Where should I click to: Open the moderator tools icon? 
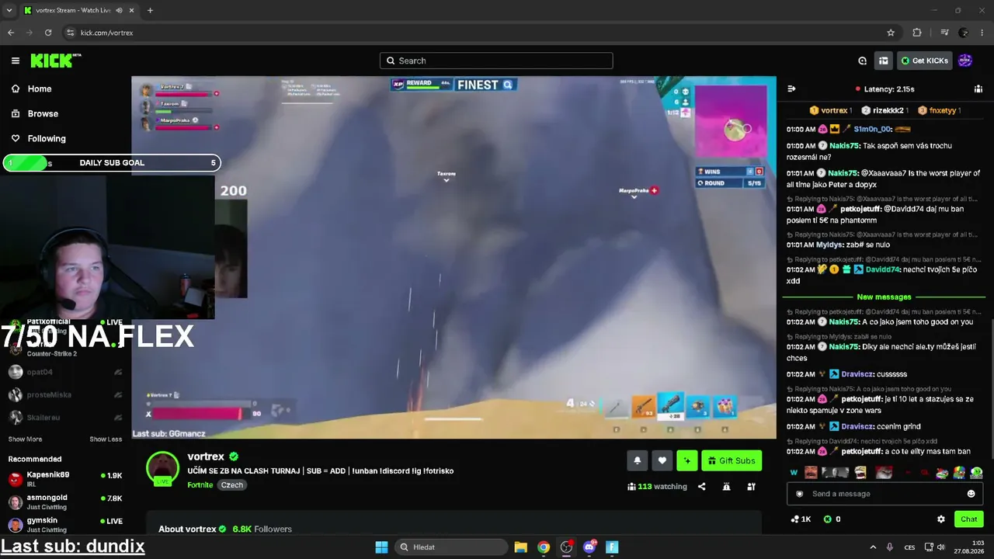[x=751, y=487]
